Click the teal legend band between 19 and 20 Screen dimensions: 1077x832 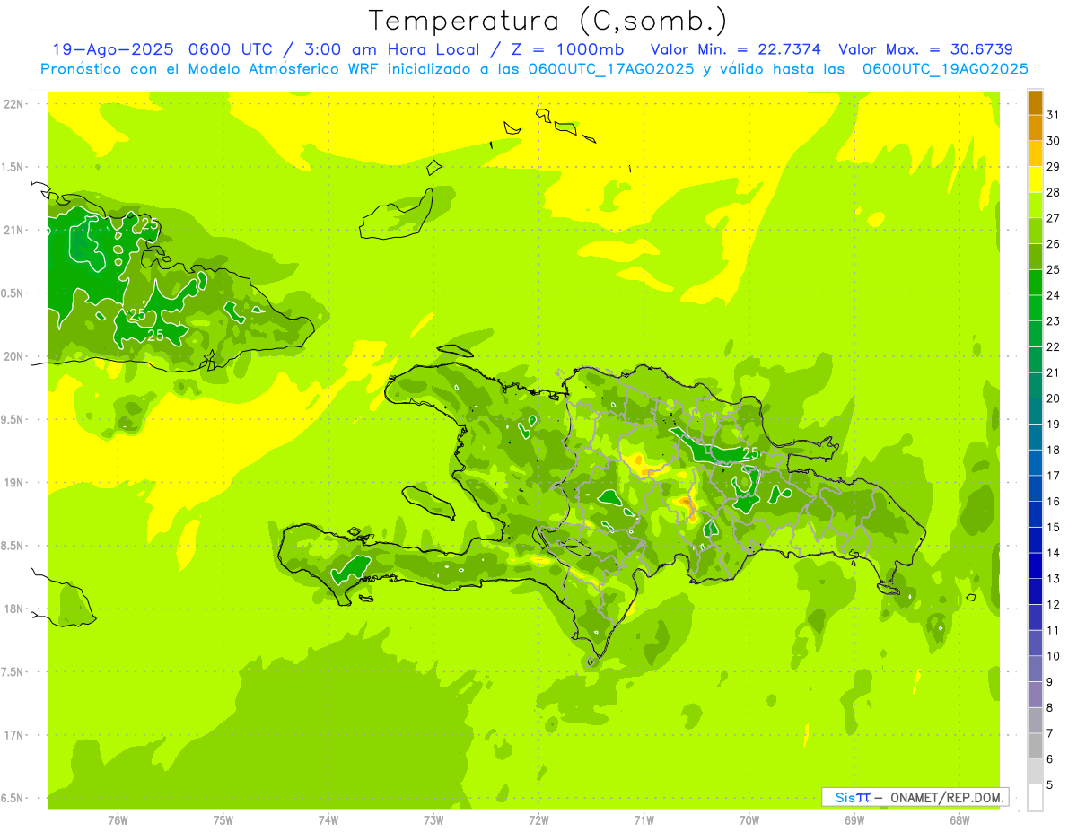[1035, 411]
